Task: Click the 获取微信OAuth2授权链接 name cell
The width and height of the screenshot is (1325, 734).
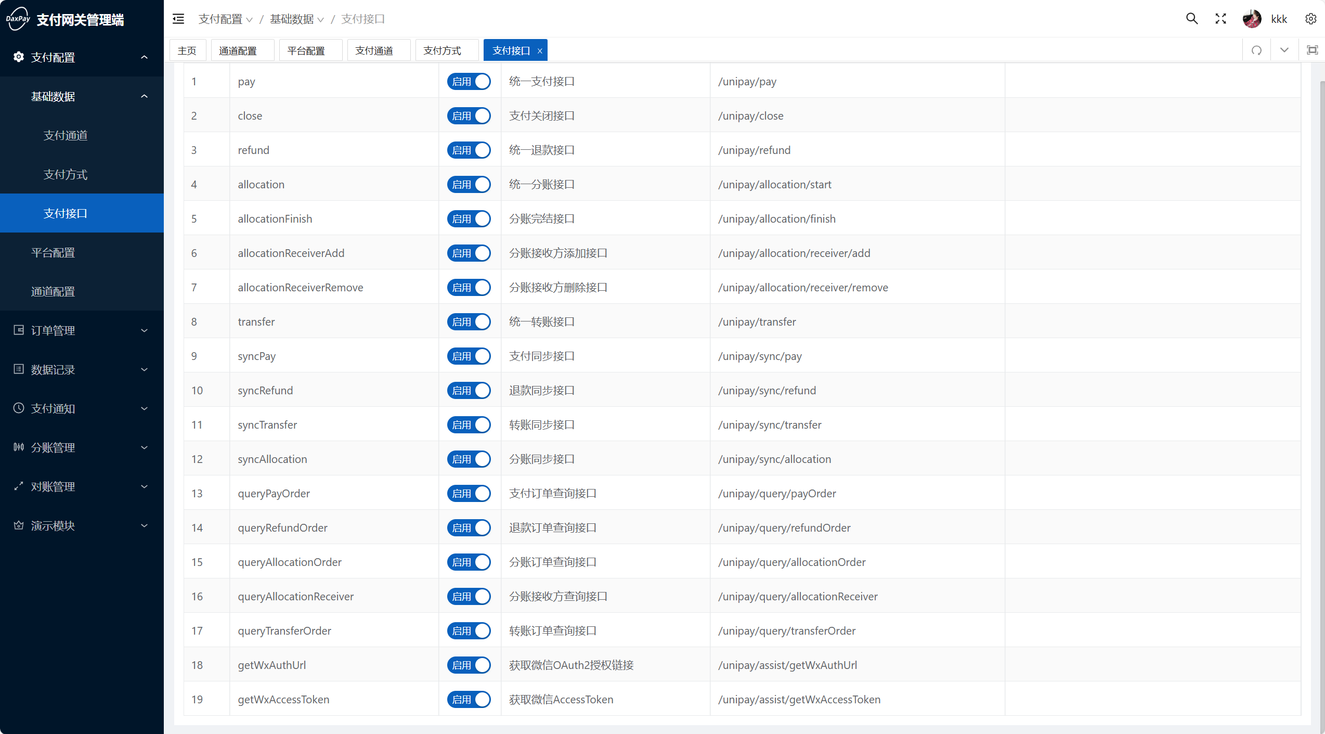Action: [605, 665]
